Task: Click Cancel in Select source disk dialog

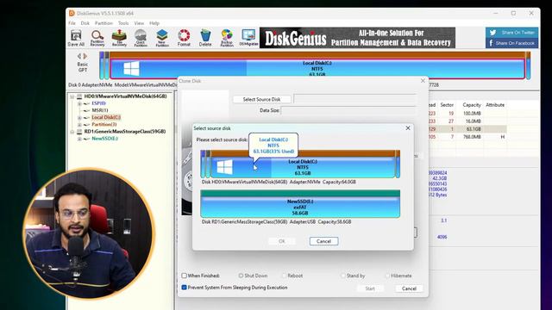Action: pos(323,241)
